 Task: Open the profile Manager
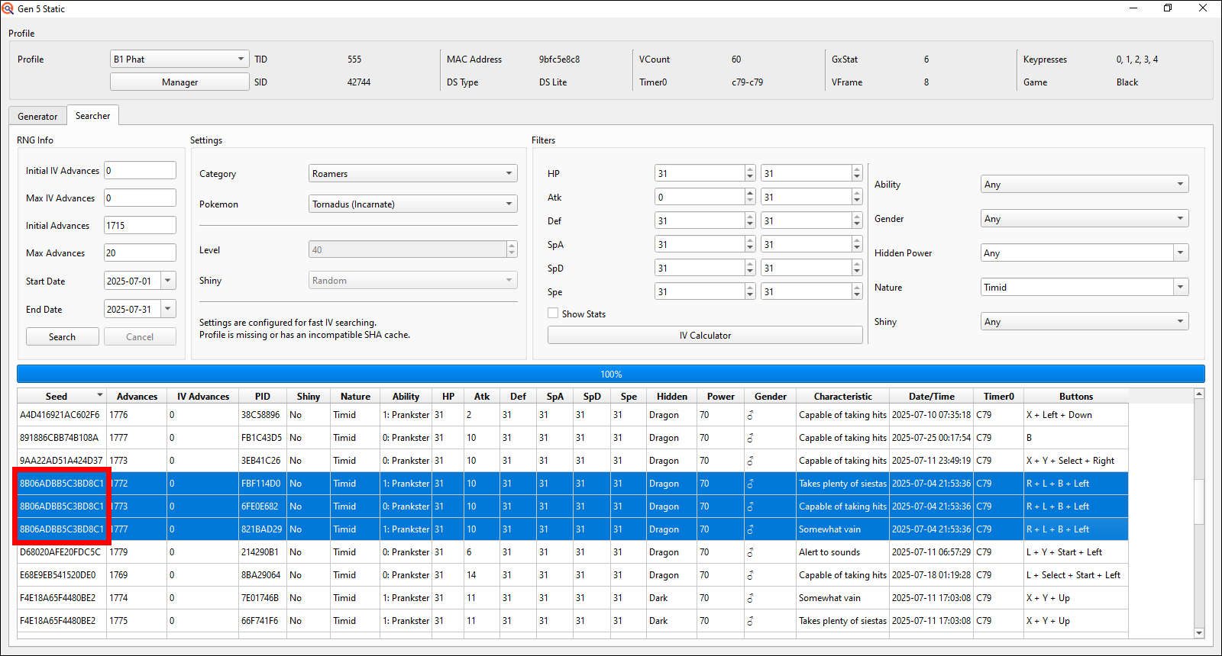(x=179, y=82)
